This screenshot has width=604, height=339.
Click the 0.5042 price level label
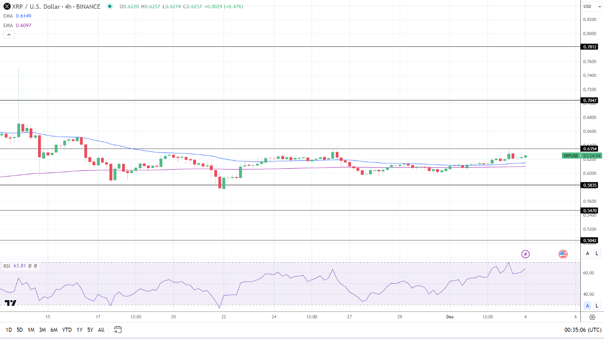pyautogui.click(x=590, y=240)
